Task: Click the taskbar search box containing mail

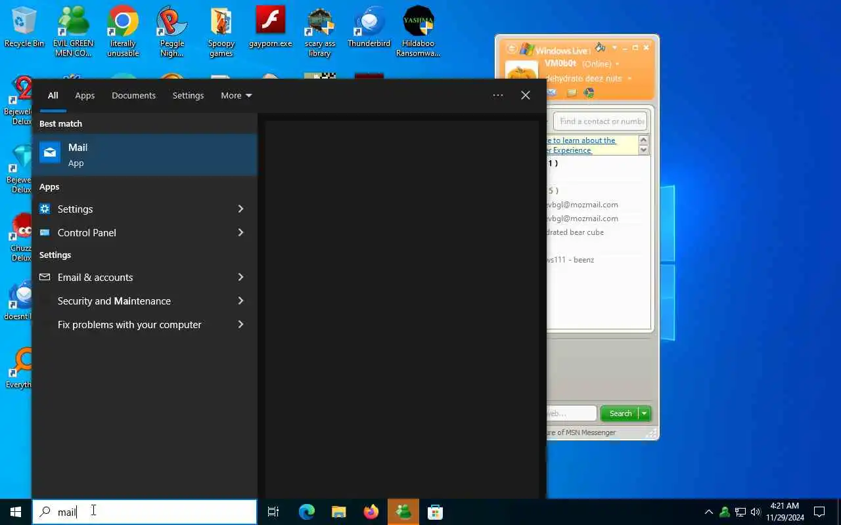Action: pyautogui.click(x=145, y=512)
